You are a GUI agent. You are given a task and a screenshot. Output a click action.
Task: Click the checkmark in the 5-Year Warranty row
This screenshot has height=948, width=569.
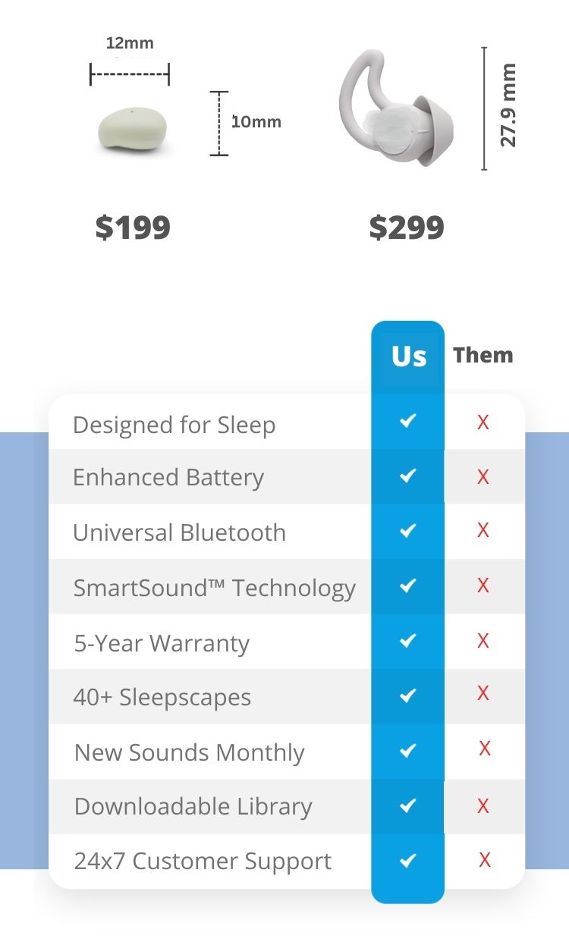408,641
